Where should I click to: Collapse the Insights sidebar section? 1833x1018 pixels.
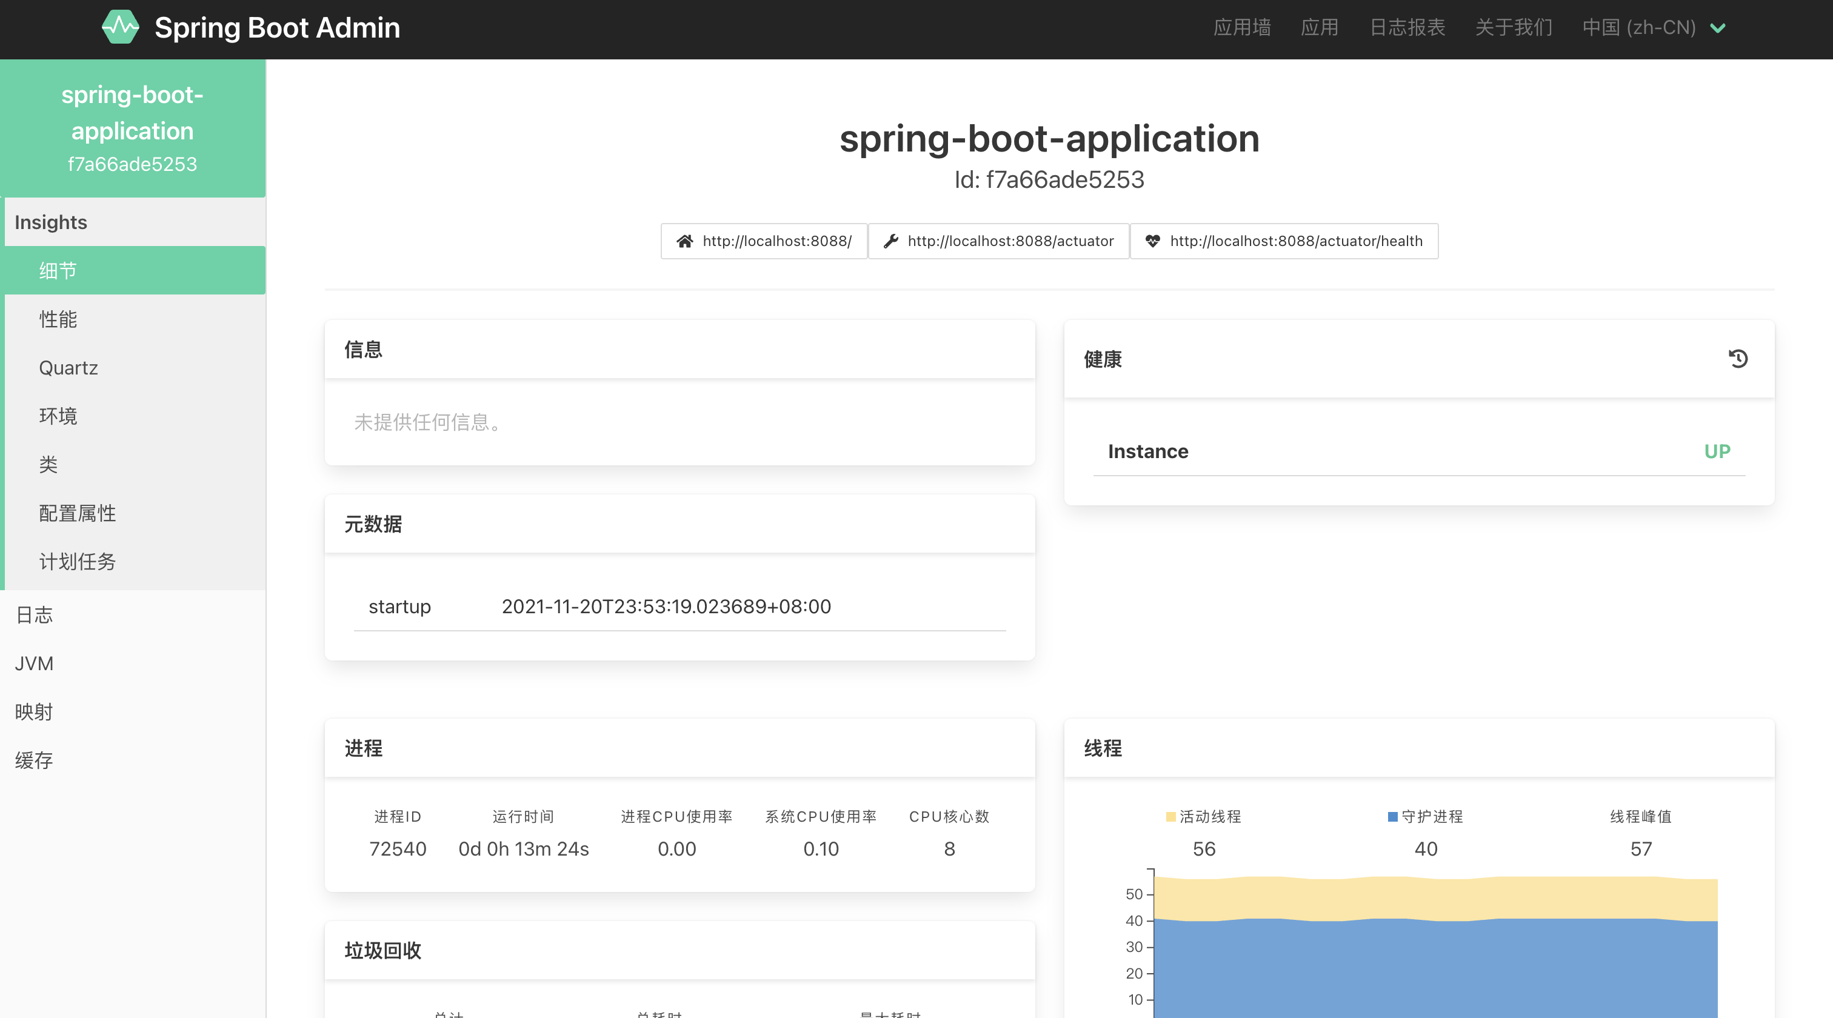(x=50, y=222)
